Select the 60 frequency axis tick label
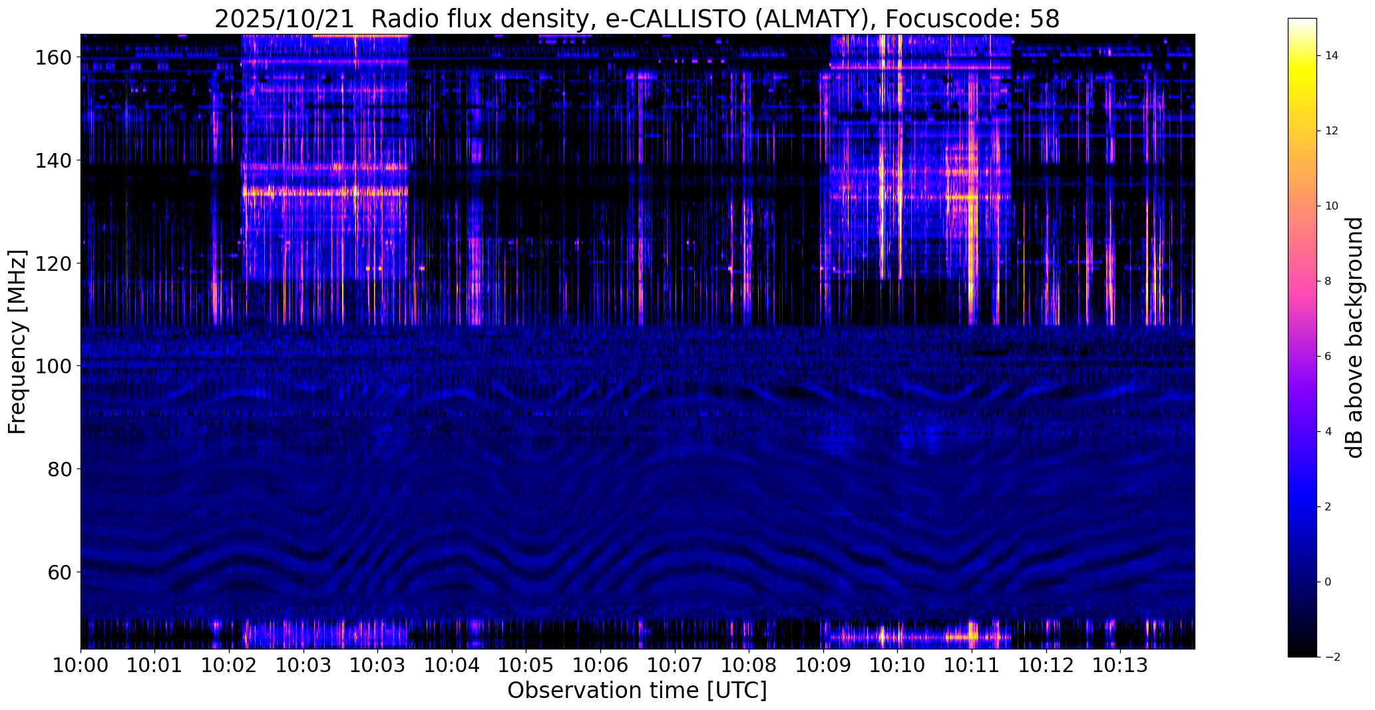 [59, 572]
